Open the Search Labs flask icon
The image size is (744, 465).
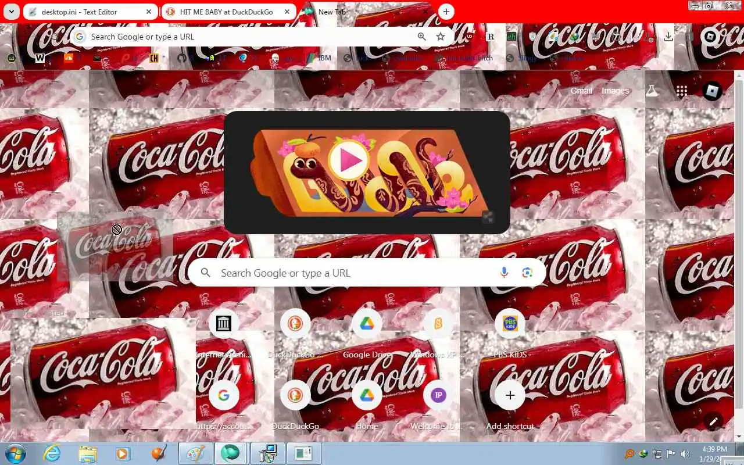(x=652, y=91)
